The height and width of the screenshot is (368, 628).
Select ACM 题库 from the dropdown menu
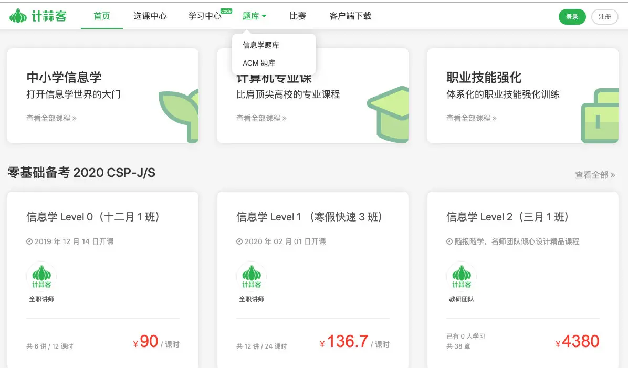click(259, 64)
